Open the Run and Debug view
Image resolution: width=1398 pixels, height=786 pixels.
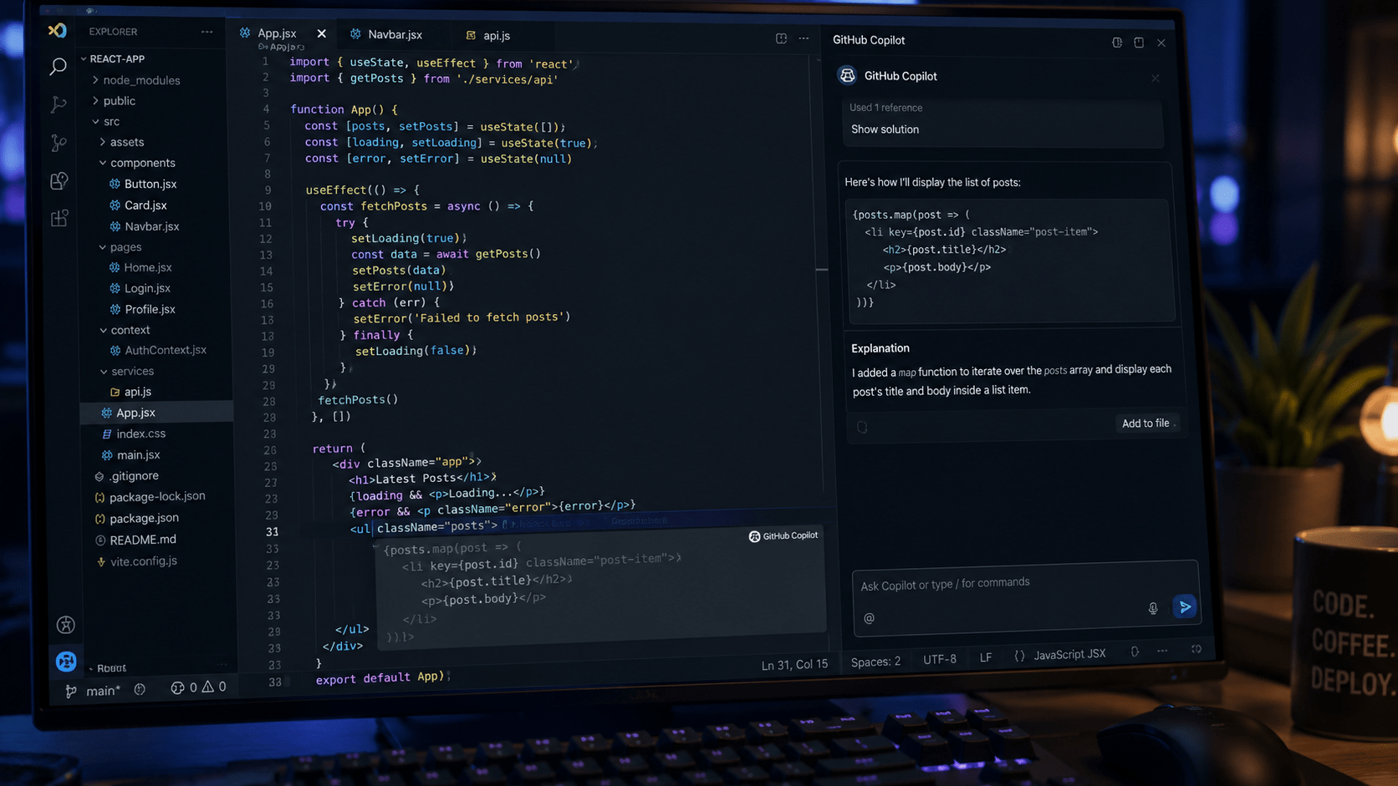[58, 104]
